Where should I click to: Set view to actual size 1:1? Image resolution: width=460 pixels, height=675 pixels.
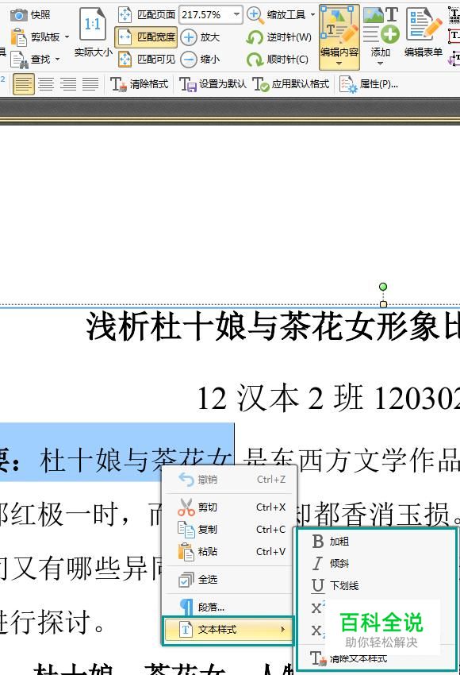(x=93, y=33)
